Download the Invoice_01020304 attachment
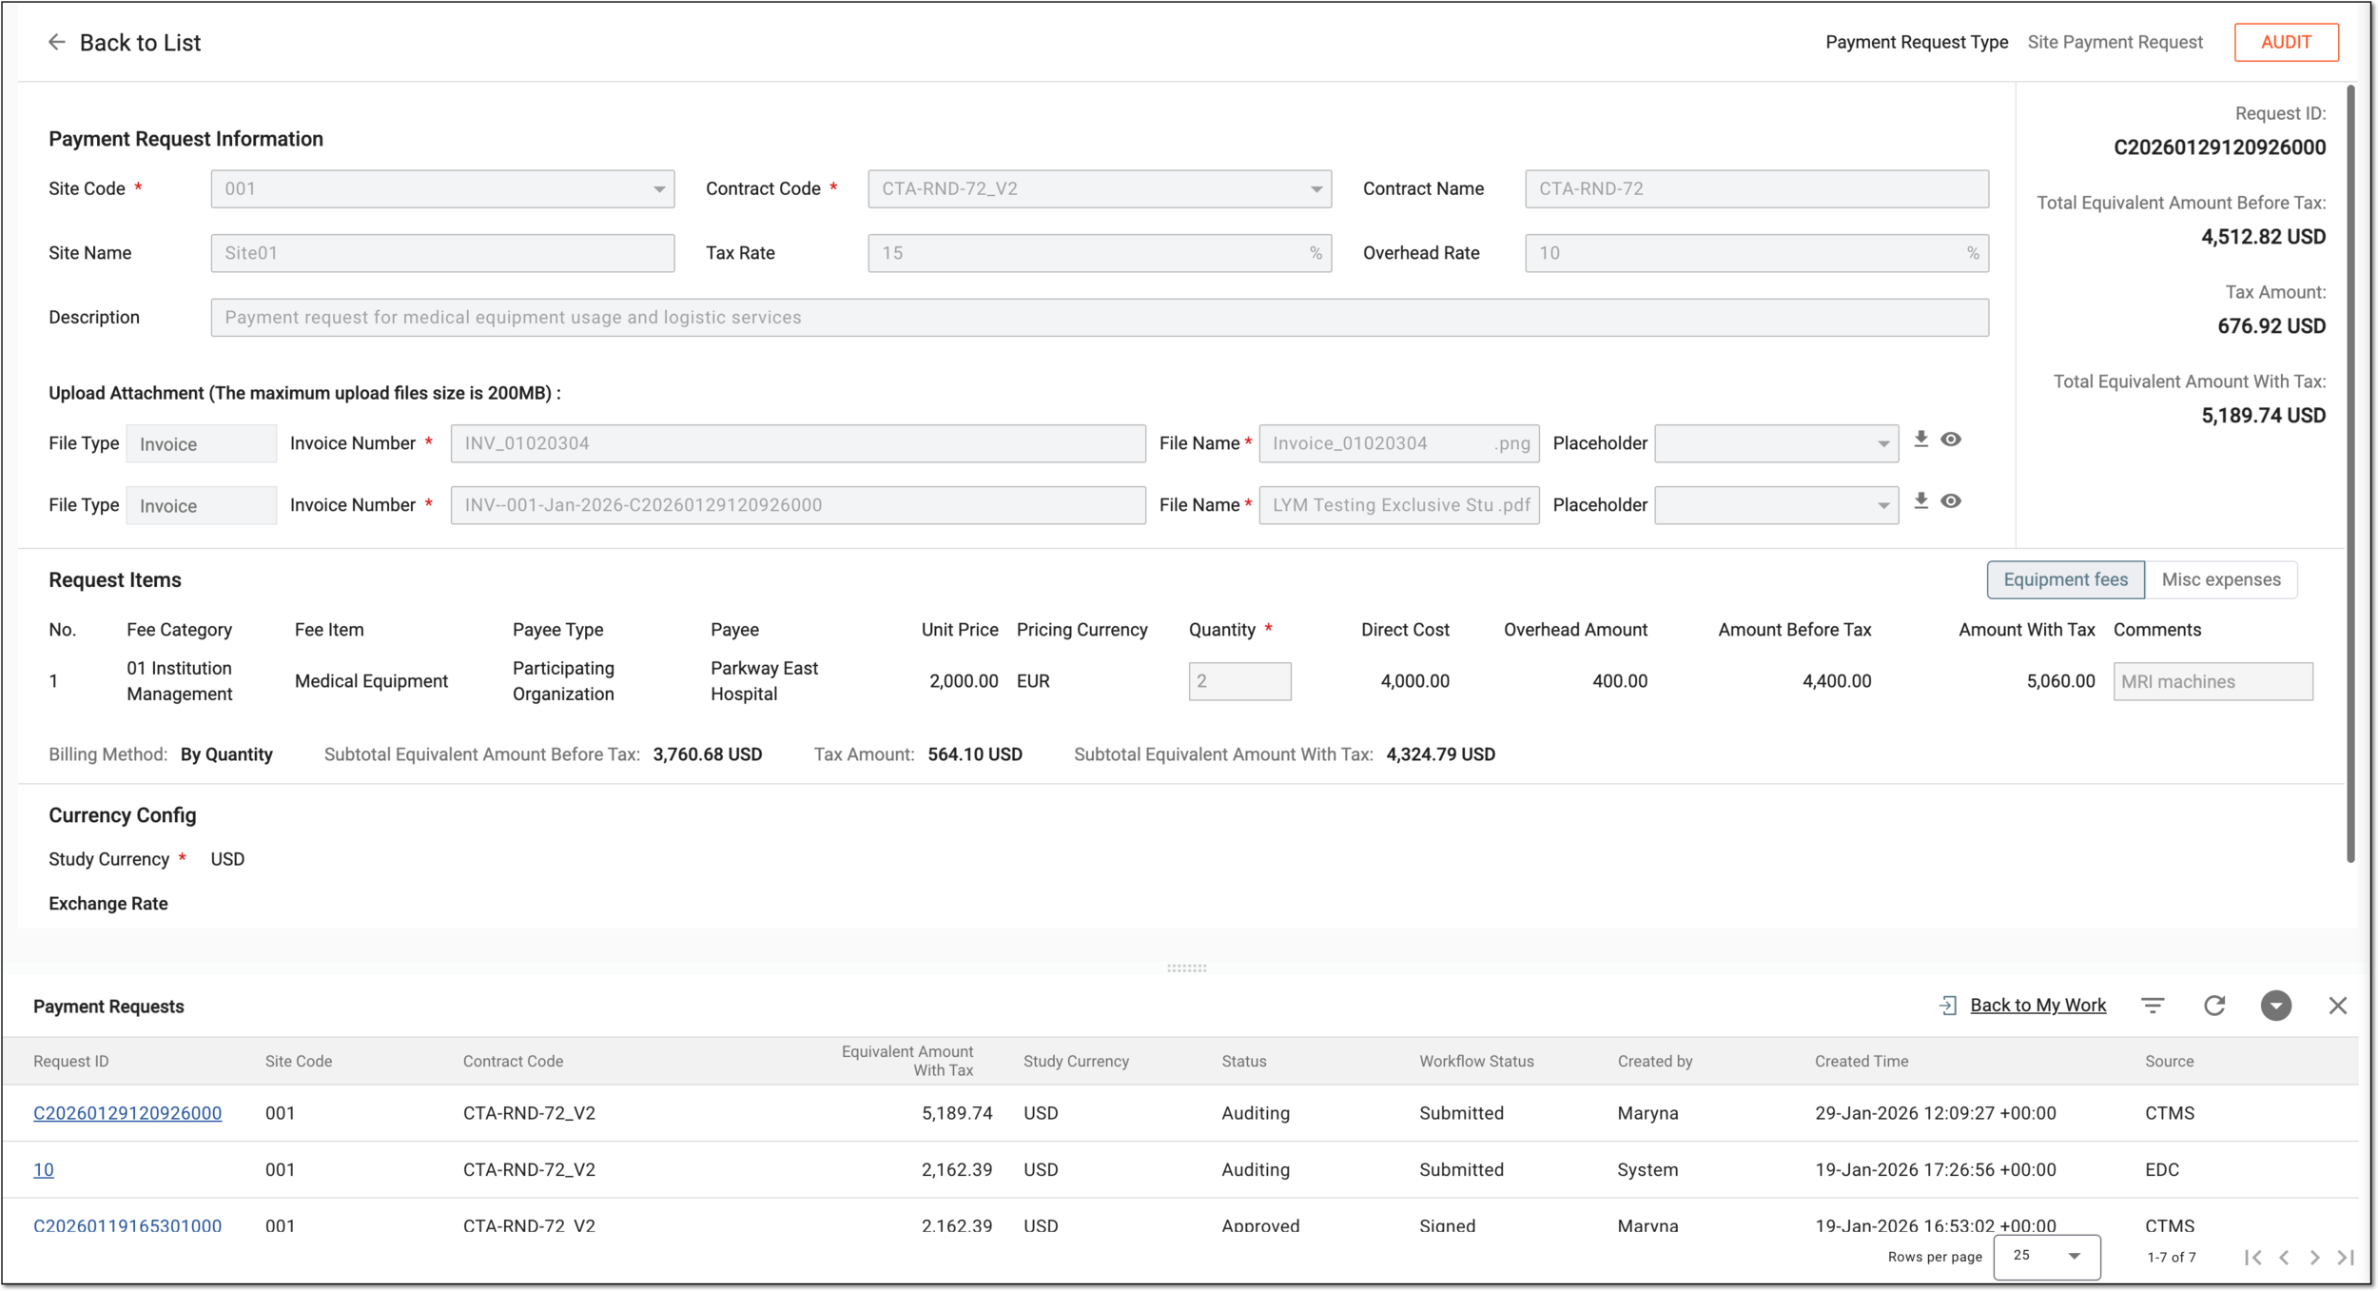The image size is (2378, 1291). click(x=1920, y=440)
